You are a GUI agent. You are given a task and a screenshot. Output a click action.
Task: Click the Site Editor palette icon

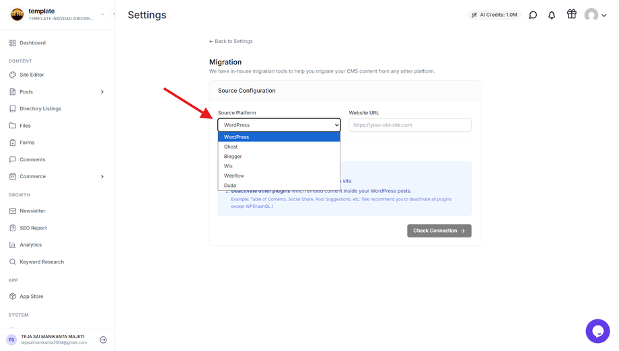point(13,75)
